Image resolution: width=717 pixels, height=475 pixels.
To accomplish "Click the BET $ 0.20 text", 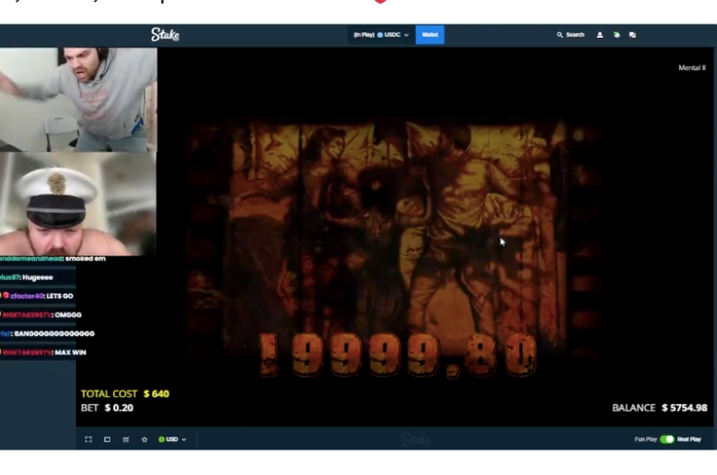I will [107, 408].
